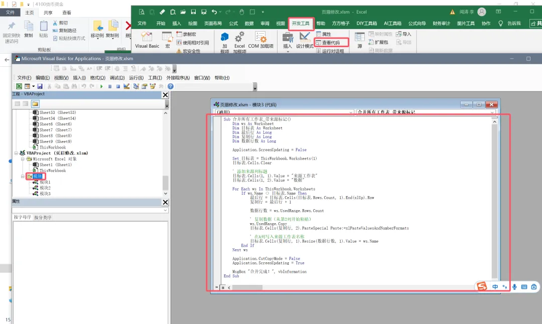Run macro with green play icon
This screenshot has width=542, height=324.
click(101, 86)
